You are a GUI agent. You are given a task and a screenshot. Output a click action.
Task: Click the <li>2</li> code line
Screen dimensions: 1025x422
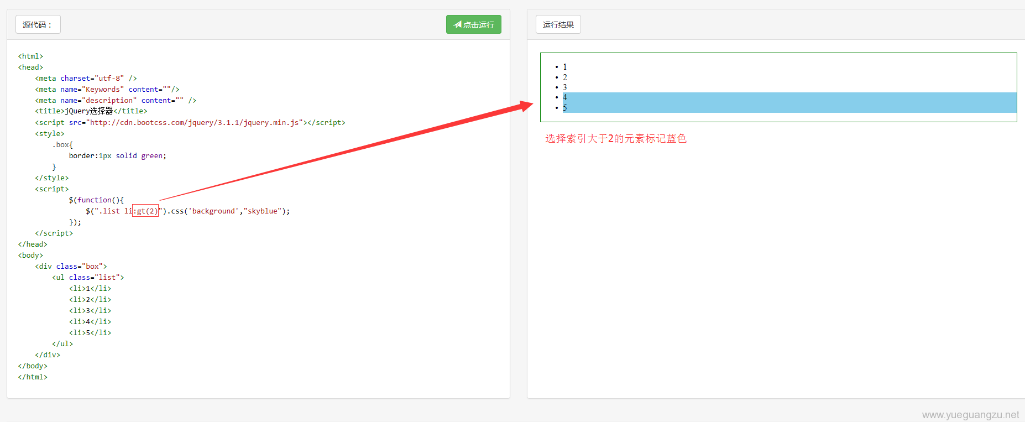point(90,299)
